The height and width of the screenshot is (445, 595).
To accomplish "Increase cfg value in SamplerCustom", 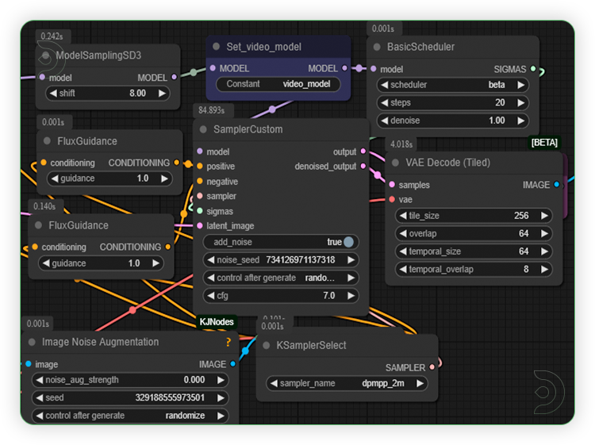I will pos(351,296).
